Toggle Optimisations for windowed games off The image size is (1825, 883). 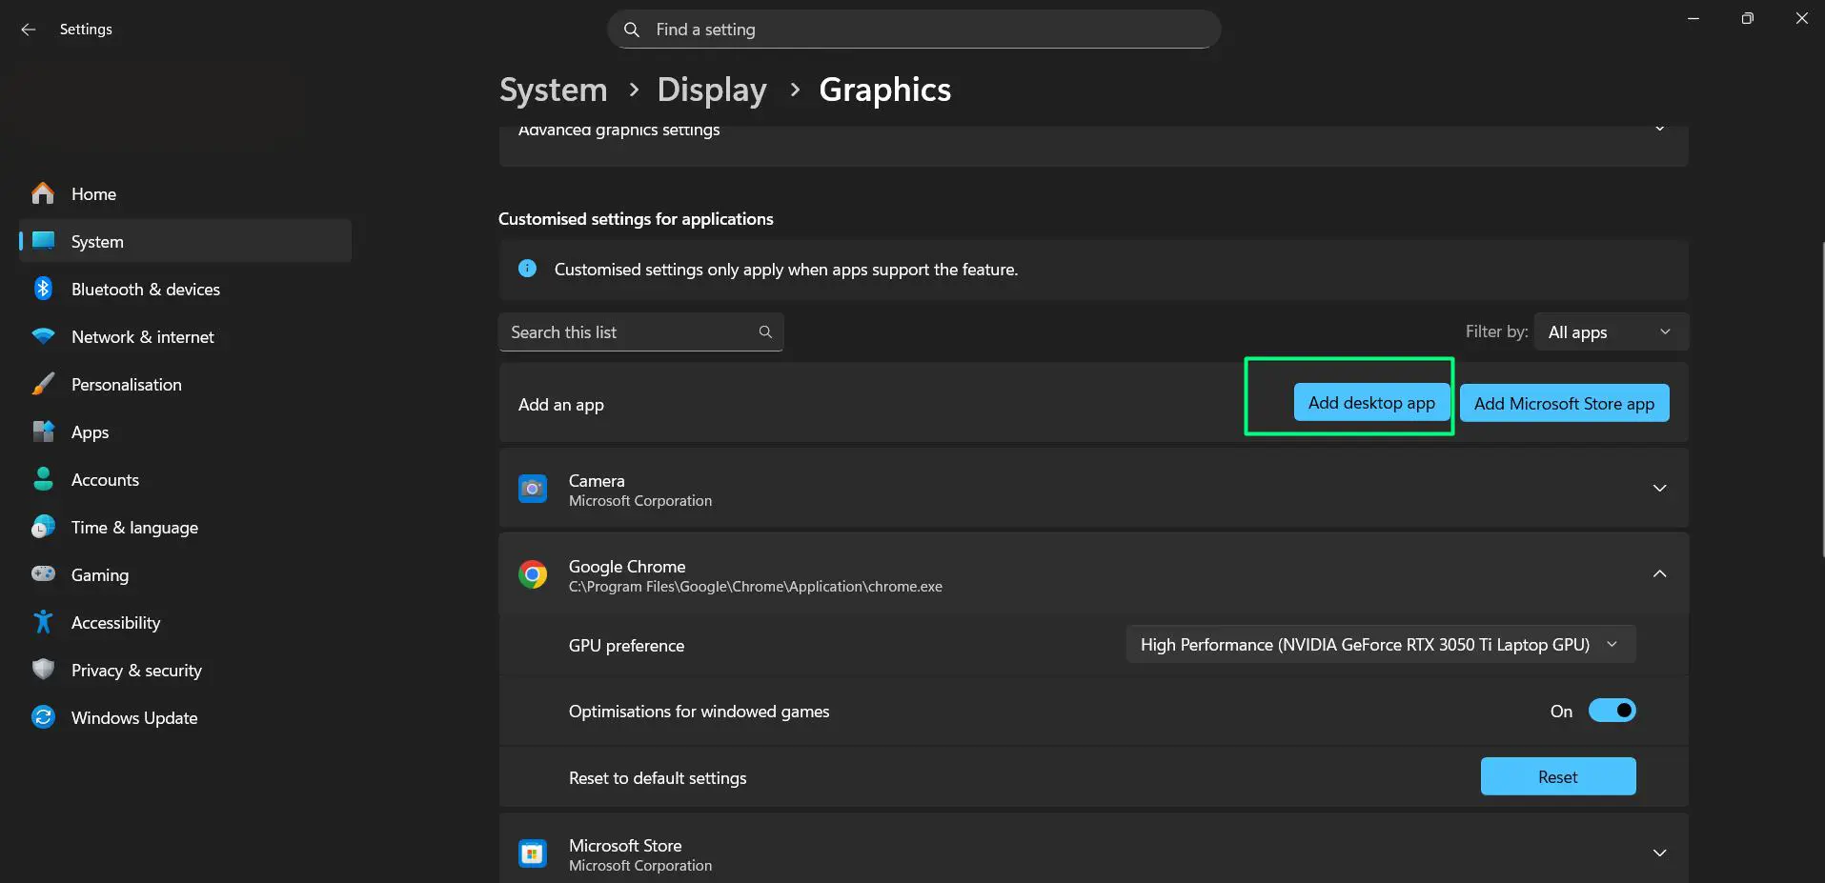tap(1612, 710)
